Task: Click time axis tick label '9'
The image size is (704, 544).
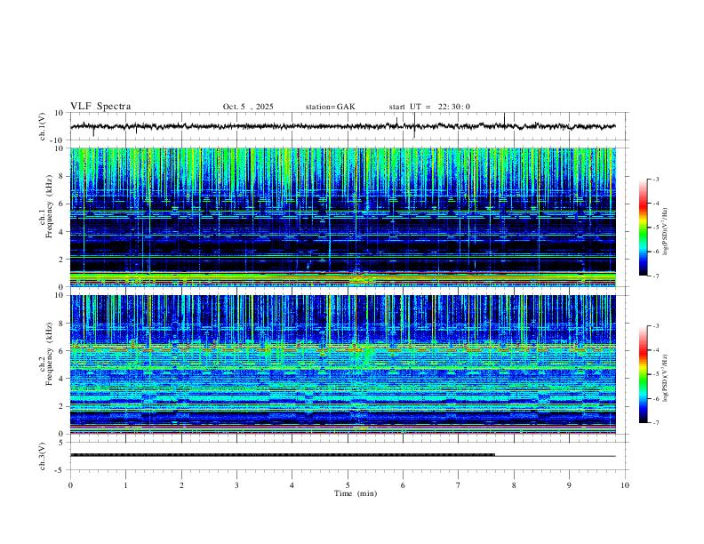Action: pyautogui.click(x=569, y=485)
